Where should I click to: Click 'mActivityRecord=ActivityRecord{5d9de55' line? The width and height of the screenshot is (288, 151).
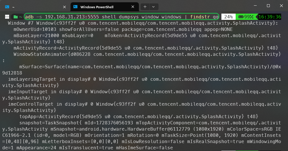coord(146,48)
